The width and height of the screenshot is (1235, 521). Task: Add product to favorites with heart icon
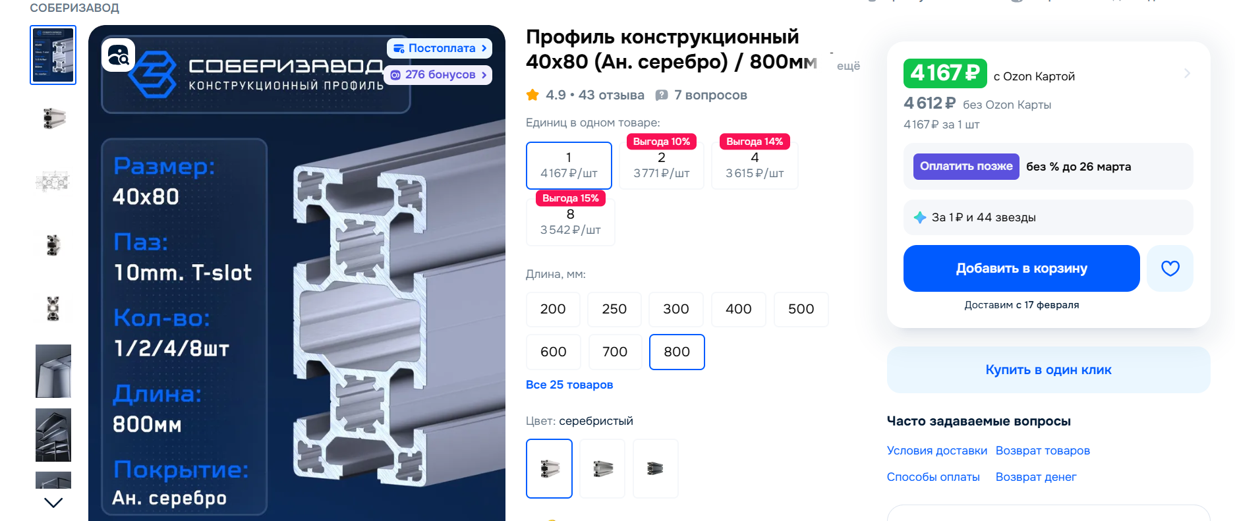[1170, 268]
